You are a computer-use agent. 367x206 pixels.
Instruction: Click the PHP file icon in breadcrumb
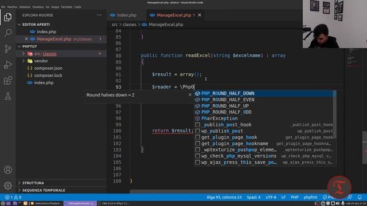tap(145, 25)
